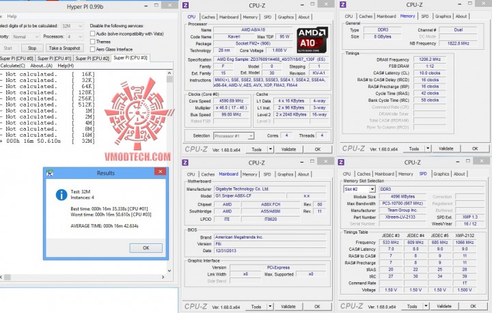492x313 pixels.
Task: Open the Calculate(C) menu
Action: point(12,66)
